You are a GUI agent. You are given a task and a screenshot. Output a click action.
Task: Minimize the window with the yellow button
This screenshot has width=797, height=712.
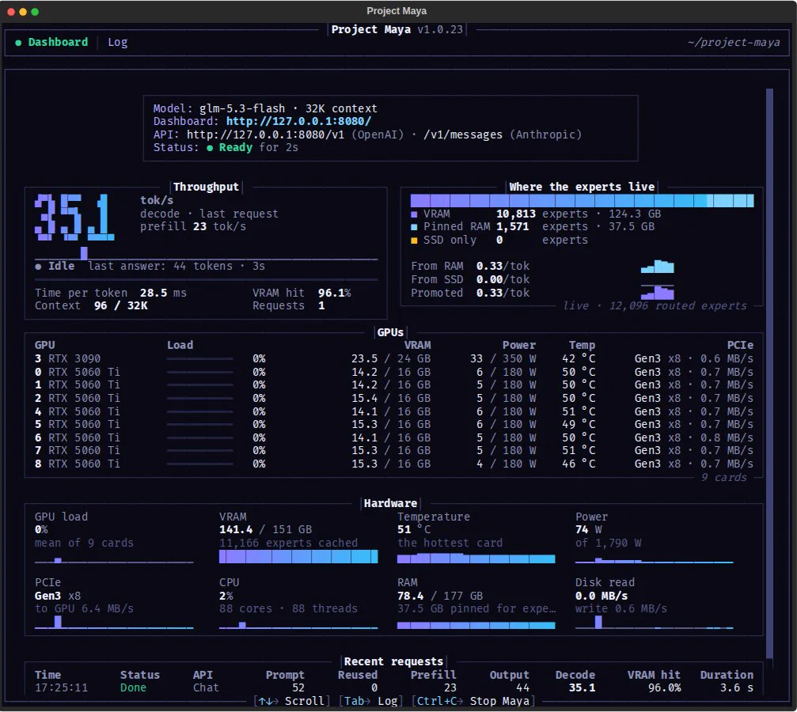pyautogui.click(x=23, y=11)
